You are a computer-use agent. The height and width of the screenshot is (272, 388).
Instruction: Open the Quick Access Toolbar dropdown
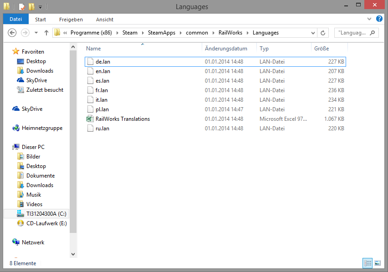(x=40, y=7)
